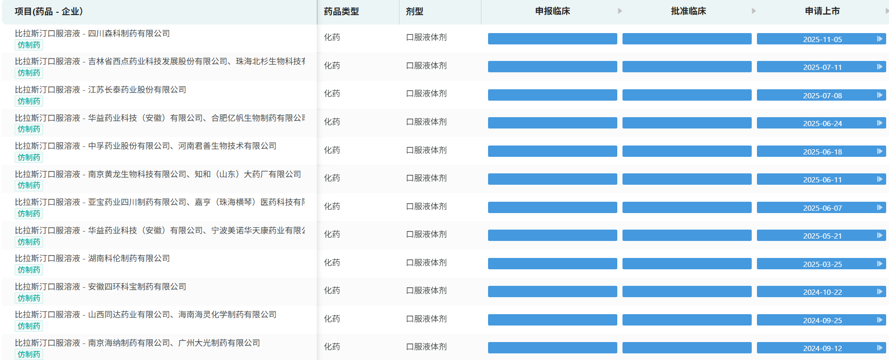Open 比拉斯汀口服溶液 四川森科制药有限公司 entry
Viewport: 889px width, 360px height.
[92, 34]
